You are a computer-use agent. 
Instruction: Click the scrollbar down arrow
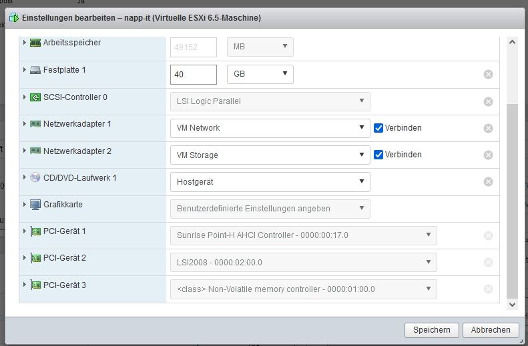tap(513, 305)
